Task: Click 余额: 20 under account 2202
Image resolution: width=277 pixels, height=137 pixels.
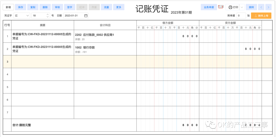Action: point(80,39)
